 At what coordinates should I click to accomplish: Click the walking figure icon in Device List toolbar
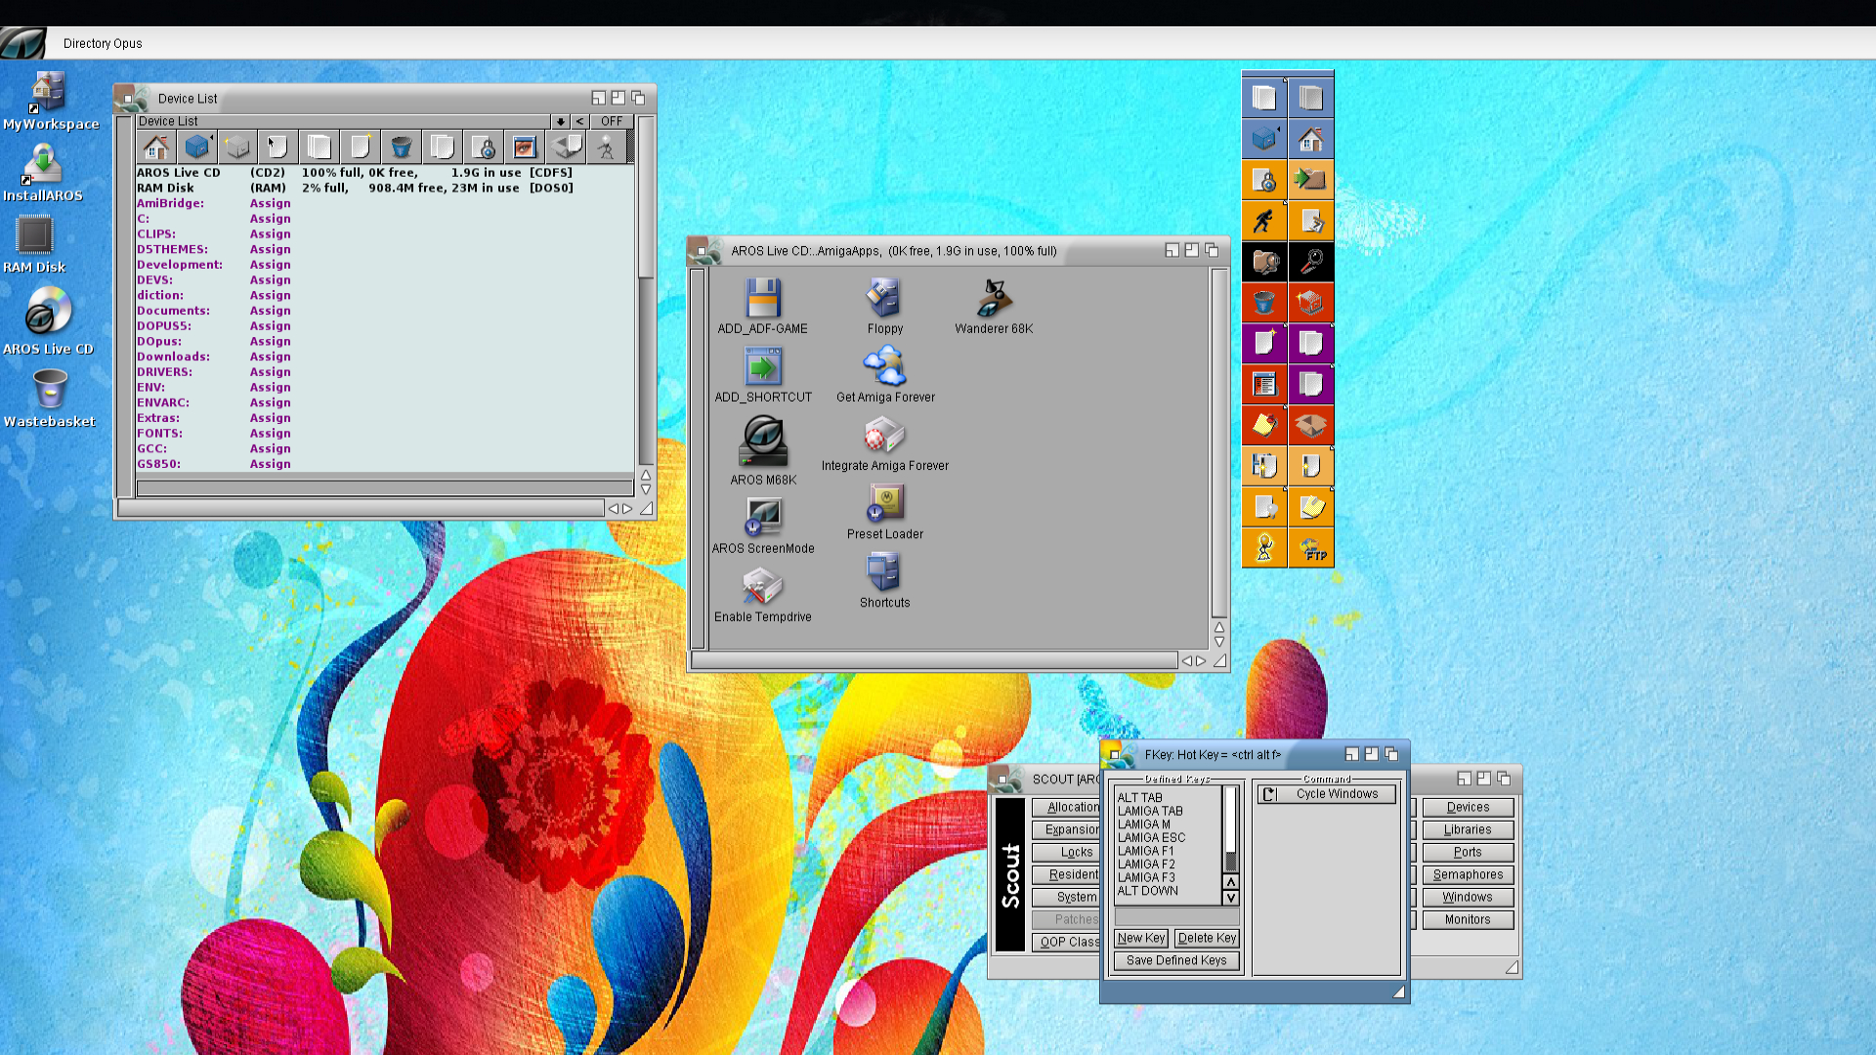coord(606,148)
